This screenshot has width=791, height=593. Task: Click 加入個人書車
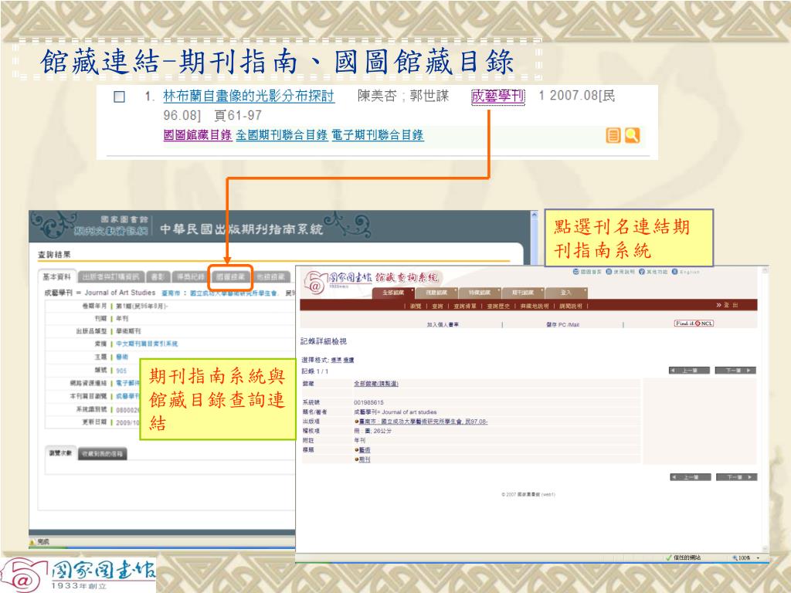point(443,325)
